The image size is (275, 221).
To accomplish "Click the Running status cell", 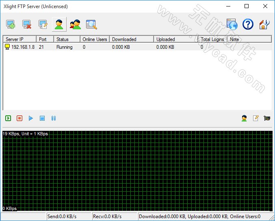I will click(x=64, y=47).
